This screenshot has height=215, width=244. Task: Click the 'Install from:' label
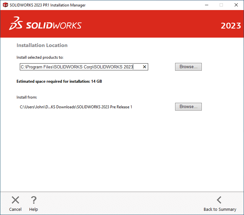coord(27,97)
